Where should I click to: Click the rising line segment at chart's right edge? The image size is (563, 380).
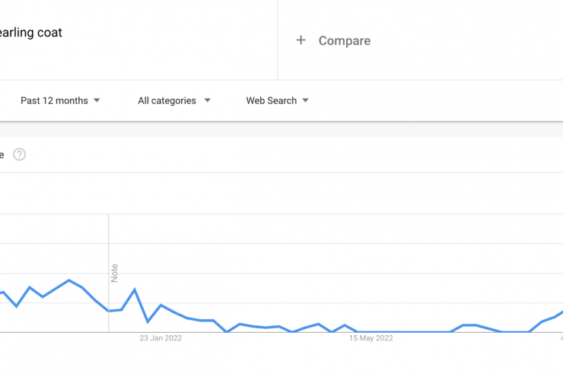552,317
